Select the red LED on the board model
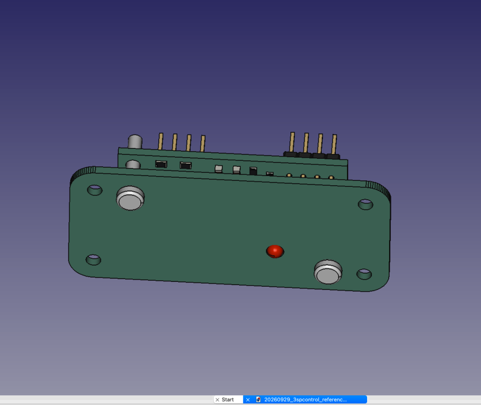The width and height of the screenshot is (481, 405). pos(275,251)
